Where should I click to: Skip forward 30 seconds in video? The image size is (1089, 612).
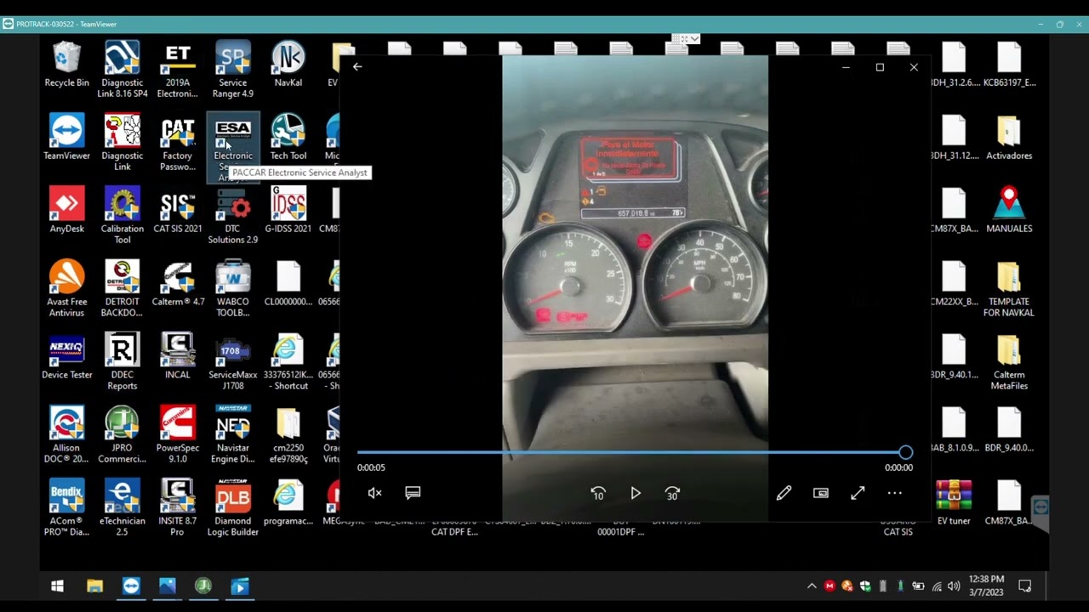pos(672,493)
